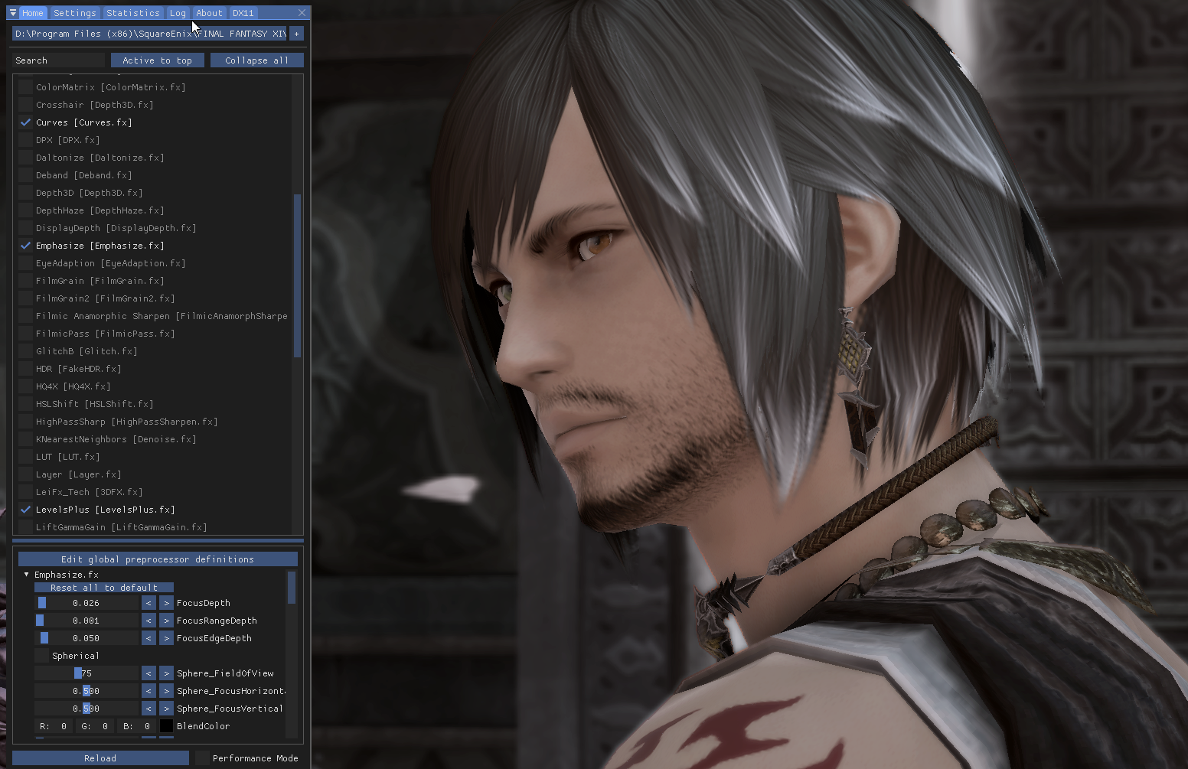
Task: Enable the Daltonize effect checkbox
Action: pos(25,158)
